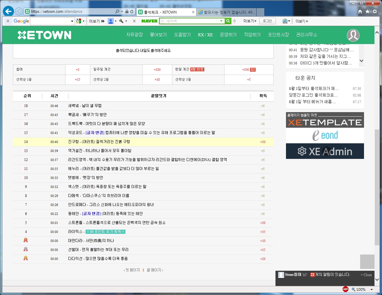
Task: Open the wrench icon dropdown arrow
Action: coord(126,21)
